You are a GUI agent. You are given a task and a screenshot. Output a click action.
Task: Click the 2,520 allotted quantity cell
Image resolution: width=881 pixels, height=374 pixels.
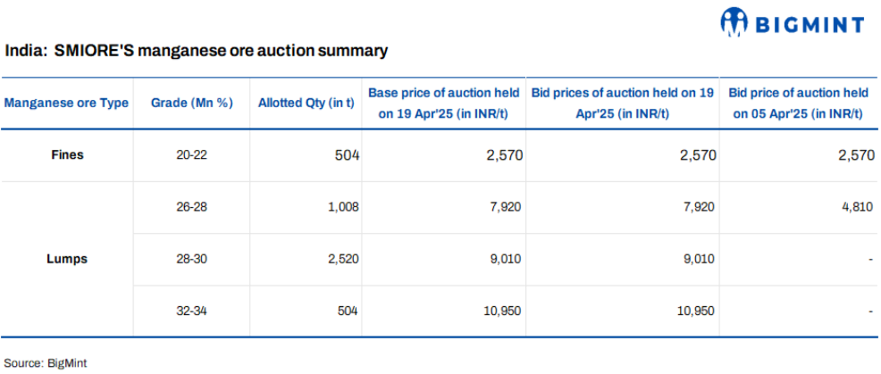[341, 260]
